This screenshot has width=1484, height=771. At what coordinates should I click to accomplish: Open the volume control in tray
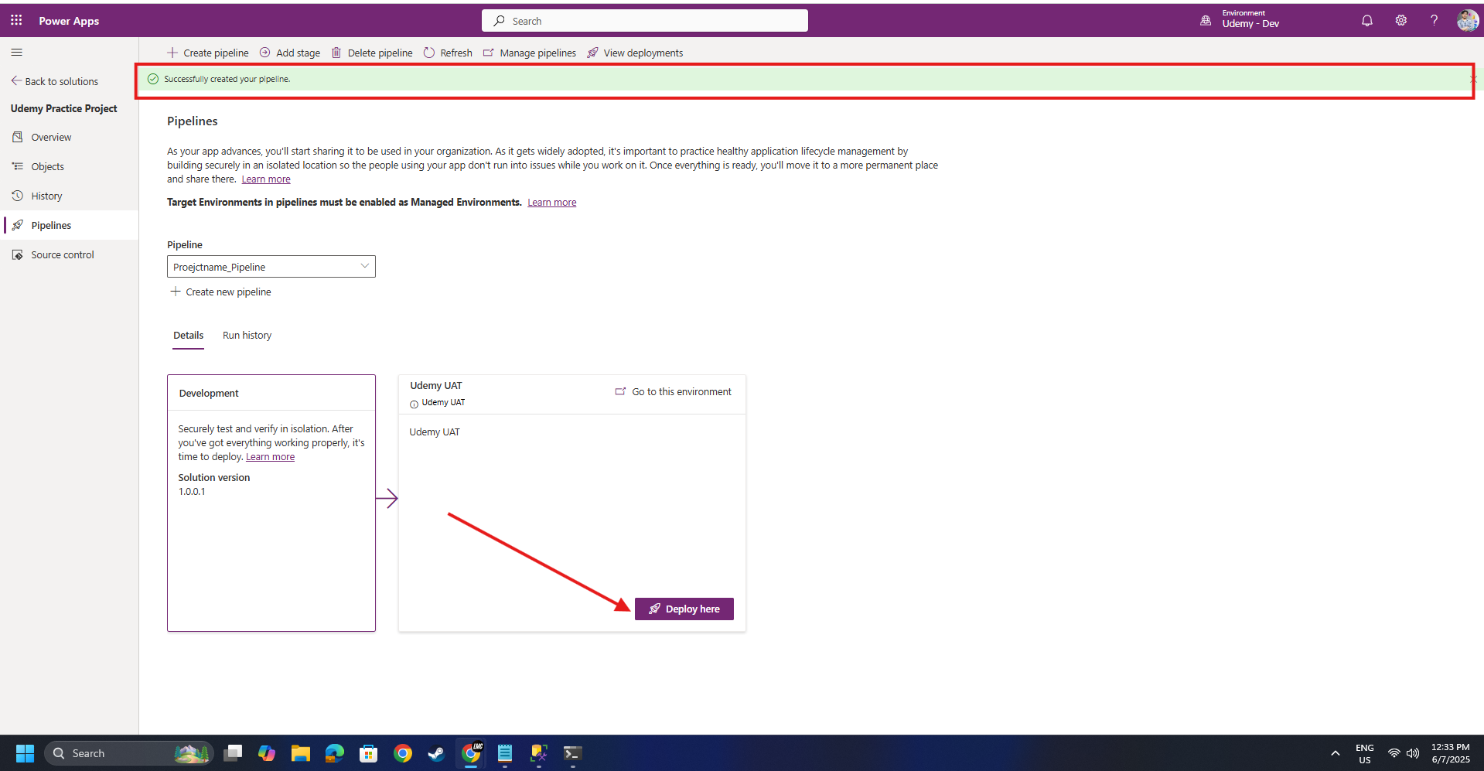[x=1413, y=753]
